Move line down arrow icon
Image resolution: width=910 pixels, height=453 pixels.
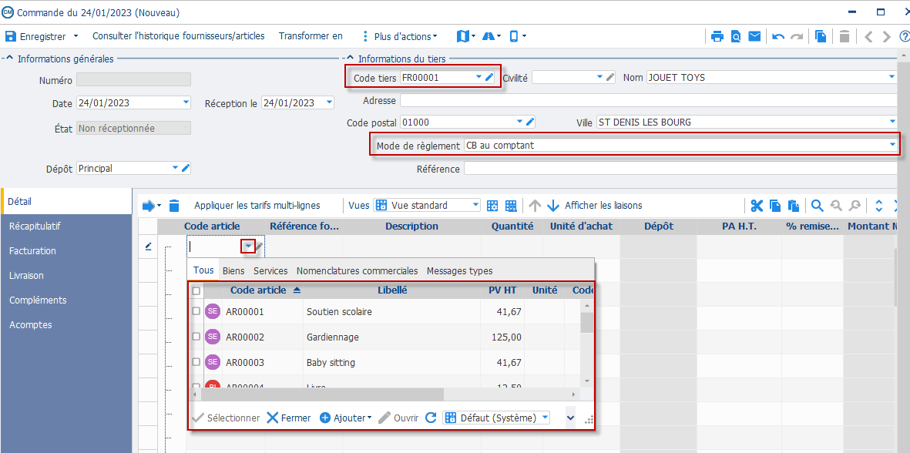[x=553, y=206]
